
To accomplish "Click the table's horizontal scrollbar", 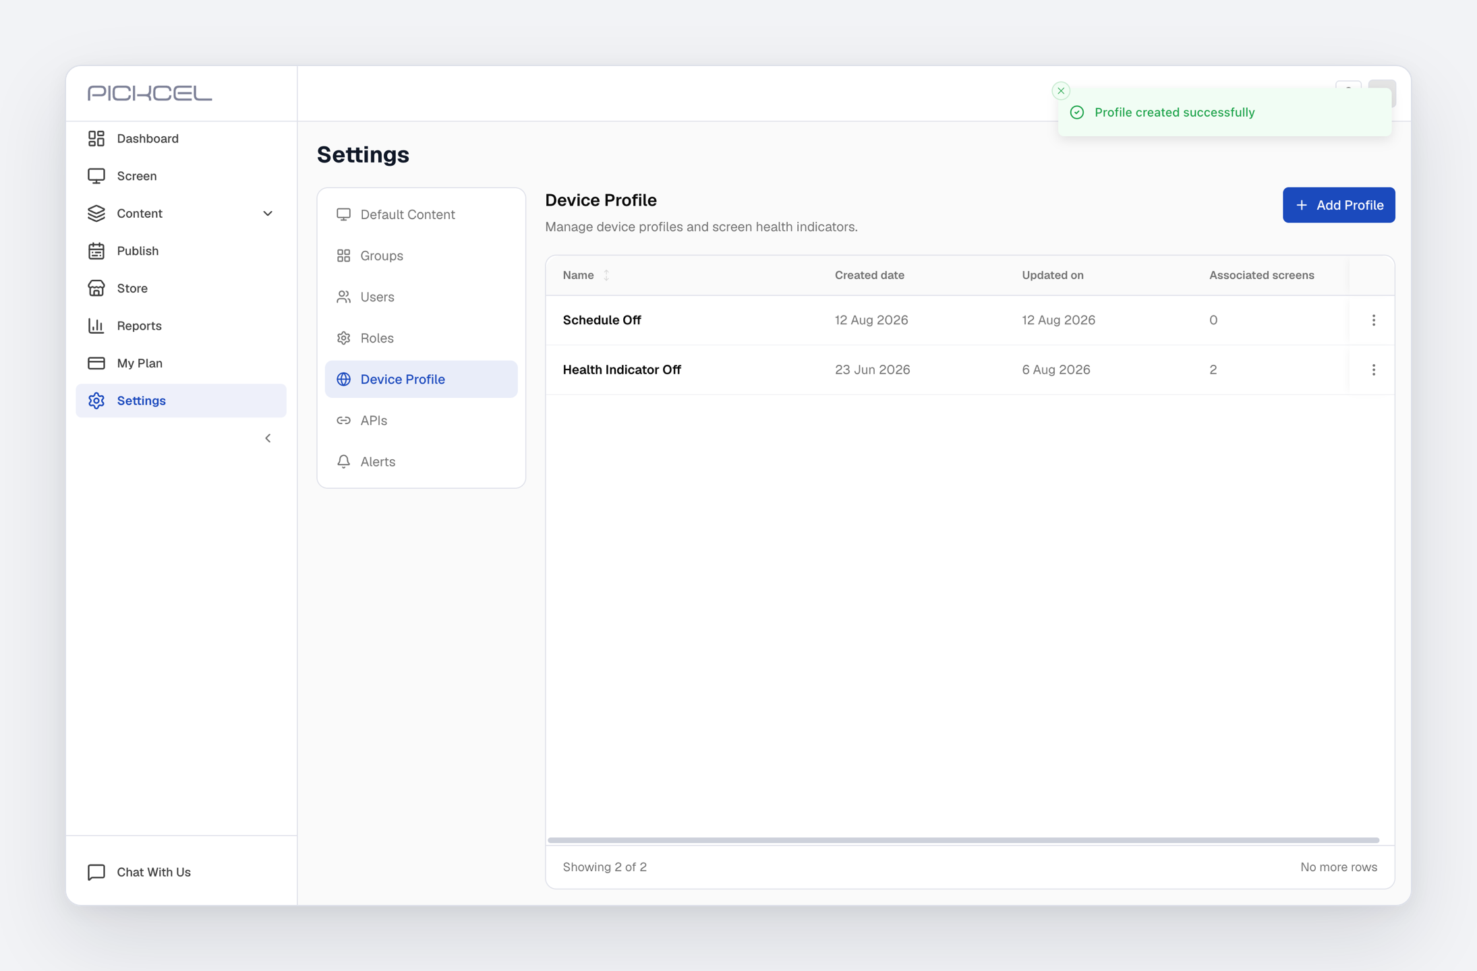I will pyautogui.click(x=963, y=840).
